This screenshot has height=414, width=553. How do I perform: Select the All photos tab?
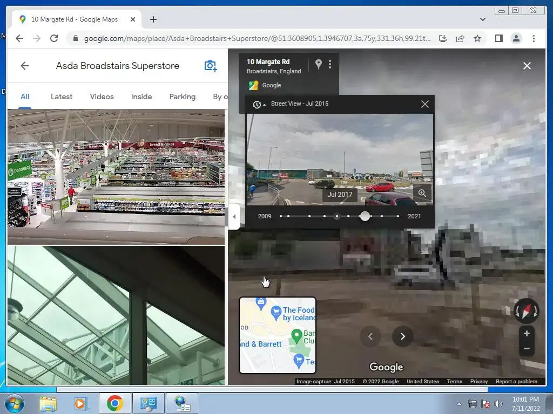(25, 97)
